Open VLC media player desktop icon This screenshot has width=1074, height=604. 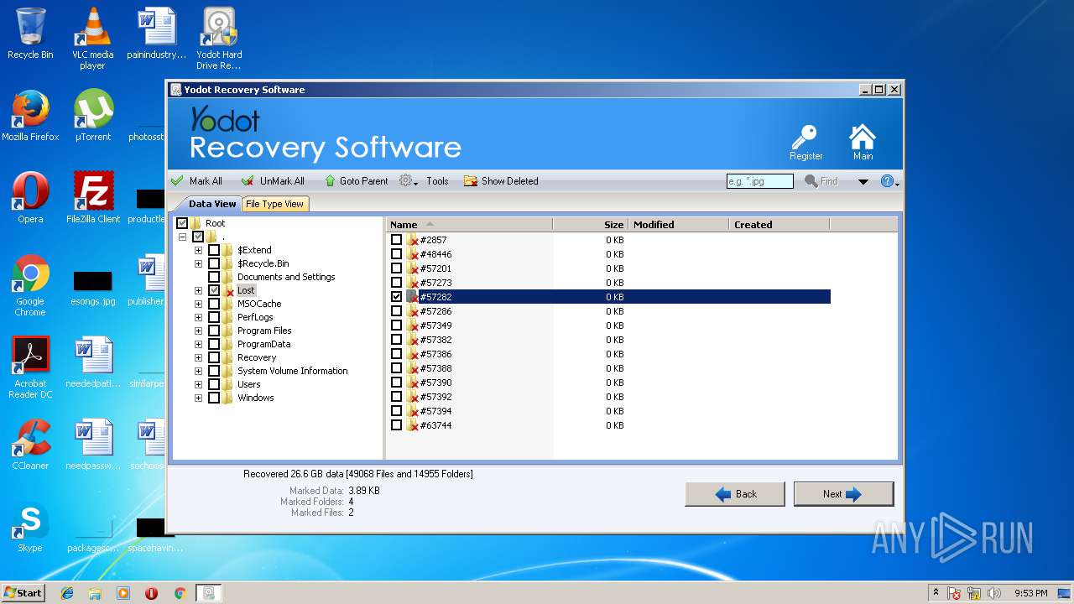[x=92, y=38]
